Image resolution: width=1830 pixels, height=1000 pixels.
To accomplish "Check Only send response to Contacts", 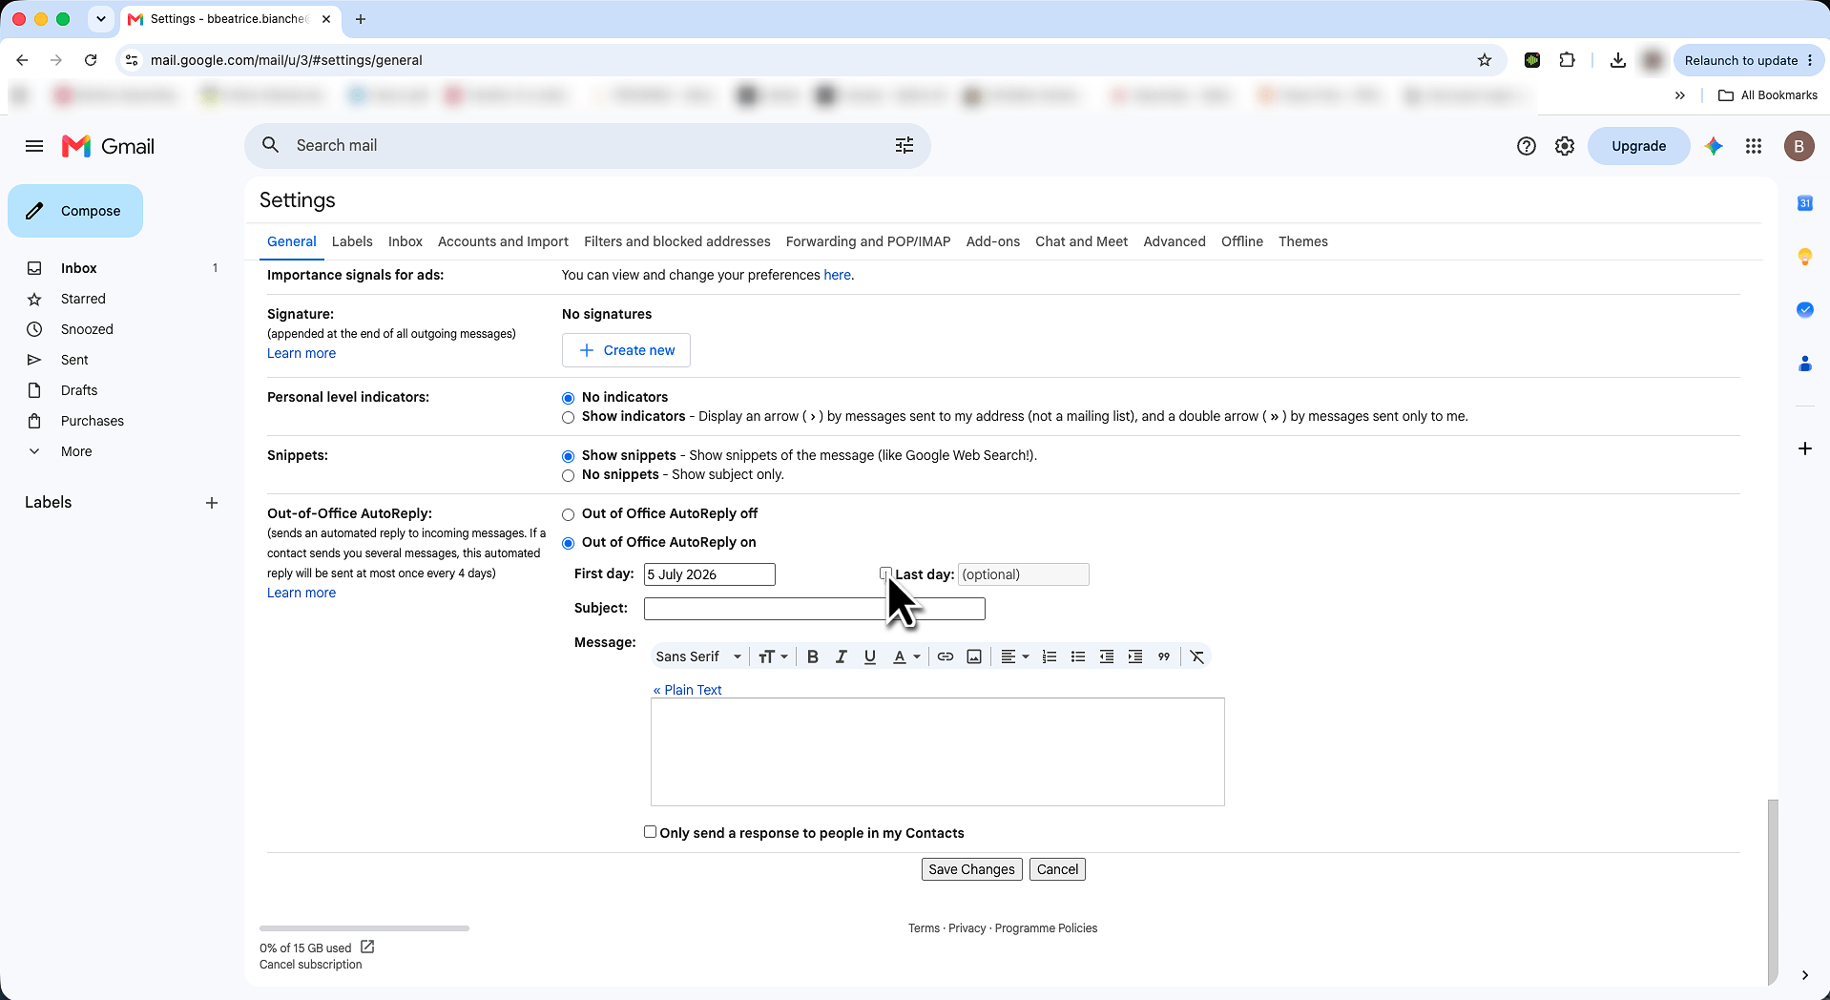I will pyautogui.click(x=650, y=832).
